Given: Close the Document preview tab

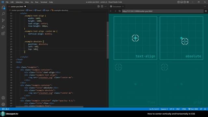Looking at the screenshot, I should click(123, 6).
